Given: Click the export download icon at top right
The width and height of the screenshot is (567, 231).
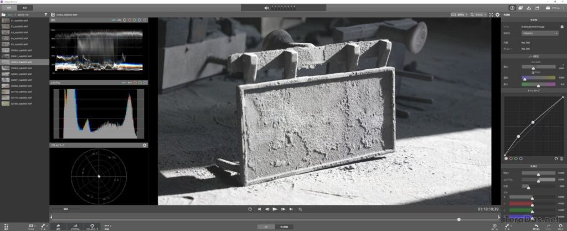Looking at the screenshot, I should pyautogui.click(x=529, y=8).
